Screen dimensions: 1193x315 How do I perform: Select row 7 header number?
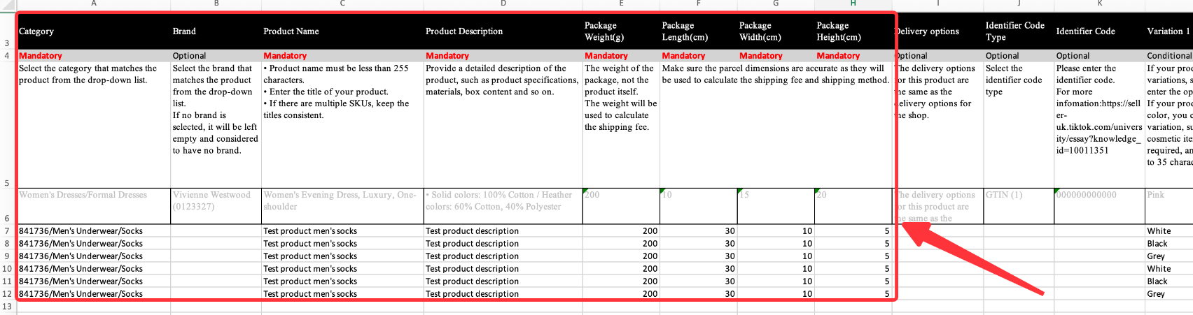7,231
